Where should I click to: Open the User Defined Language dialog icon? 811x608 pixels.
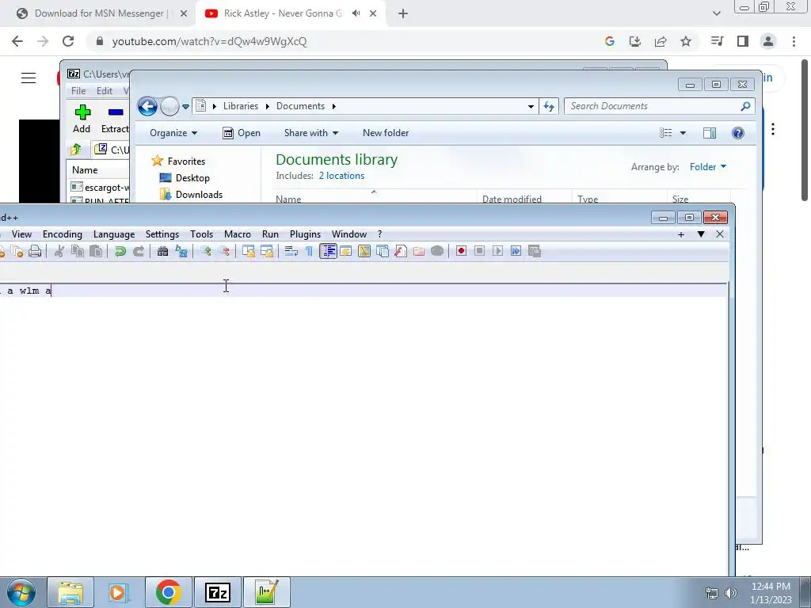pos(345,251)
